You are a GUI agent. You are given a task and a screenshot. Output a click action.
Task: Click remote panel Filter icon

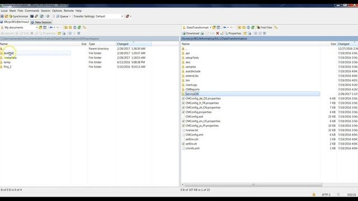(x=219, y=27)
